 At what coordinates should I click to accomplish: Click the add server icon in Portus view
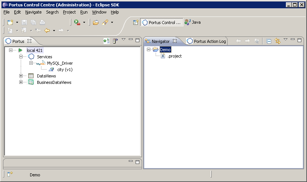(107, 41)
